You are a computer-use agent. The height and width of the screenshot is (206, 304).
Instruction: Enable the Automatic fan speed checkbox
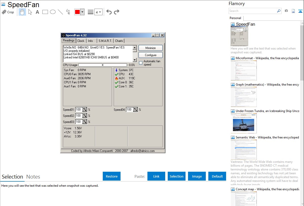141,63
